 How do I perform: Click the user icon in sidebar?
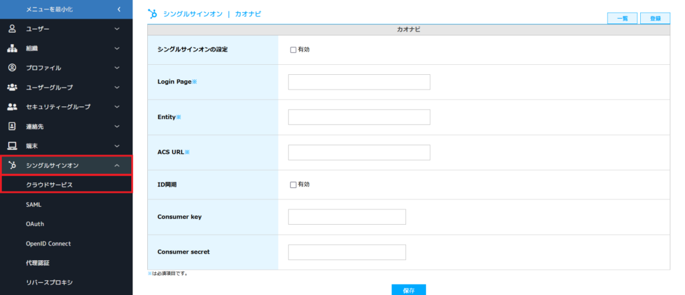coord(12,29)
